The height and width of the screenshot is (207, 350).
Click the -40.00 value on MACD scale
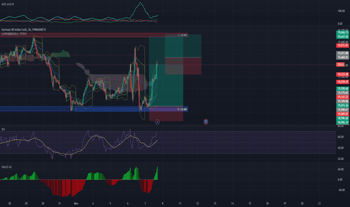pos(341,190)
